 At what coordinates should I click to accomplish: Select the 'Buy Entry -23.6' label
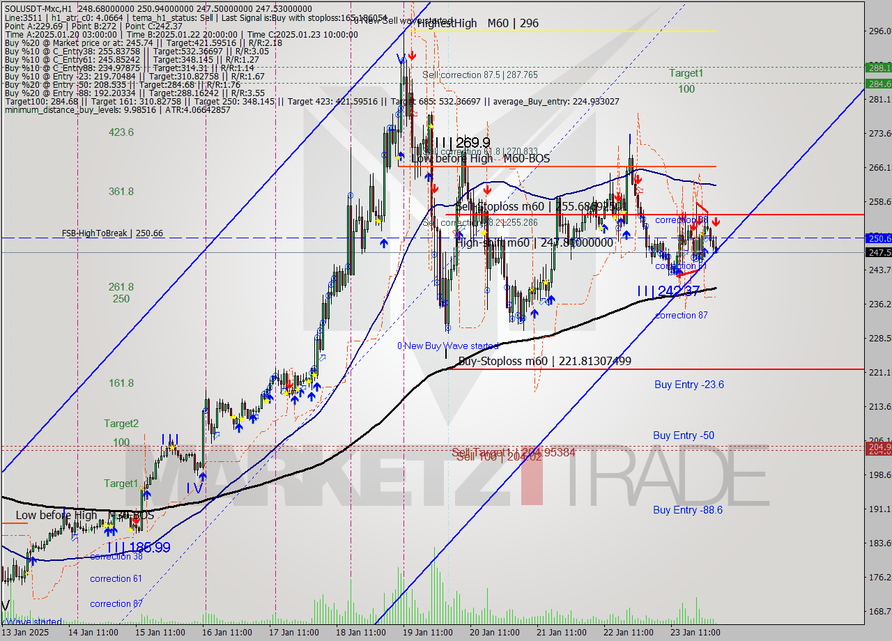tap(689, 384)
